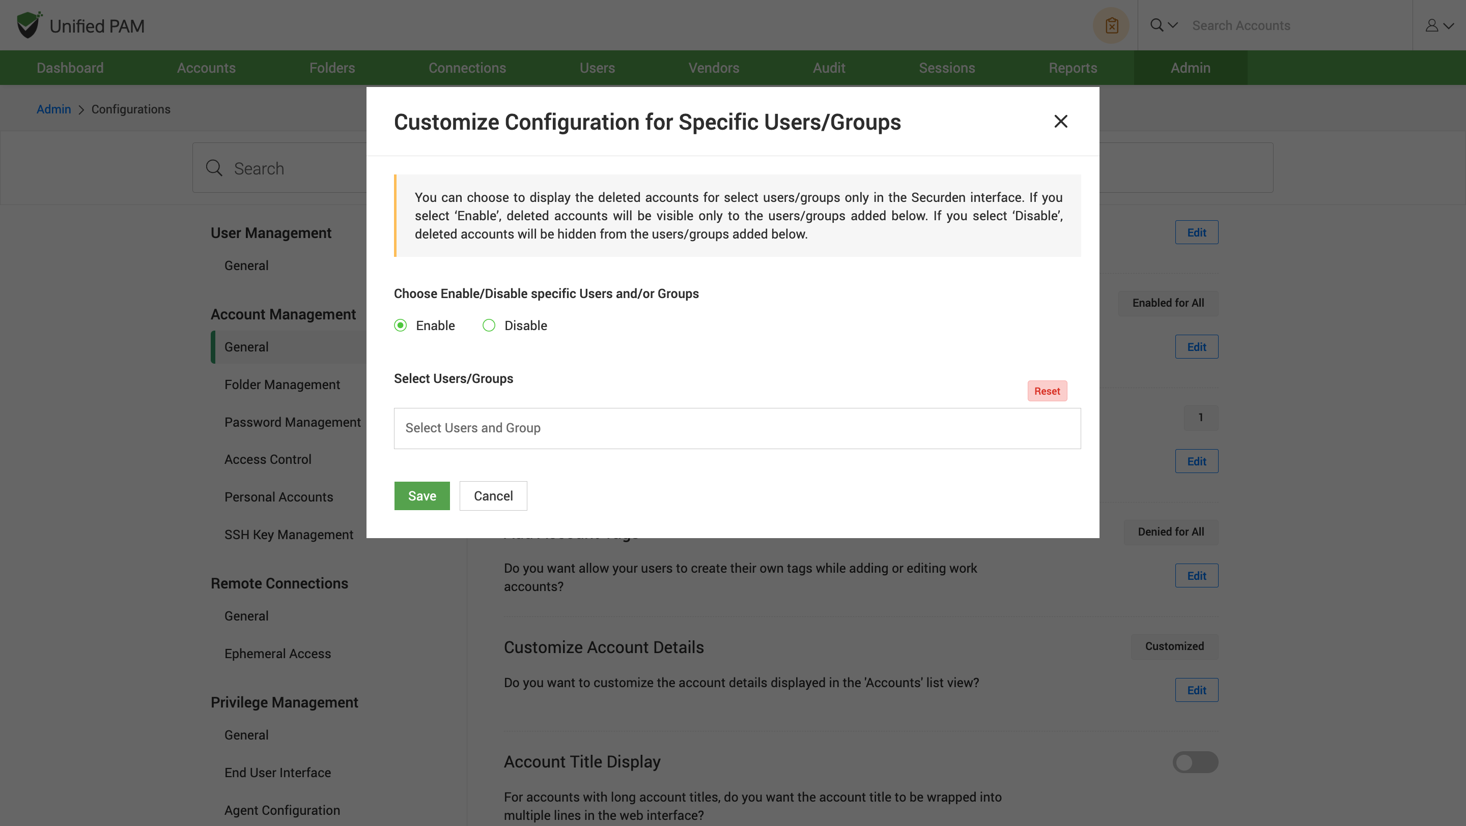Viewport: 1466px width, 826px height.
Task: Go to the Dashboard tab
Action: point(70,68)
